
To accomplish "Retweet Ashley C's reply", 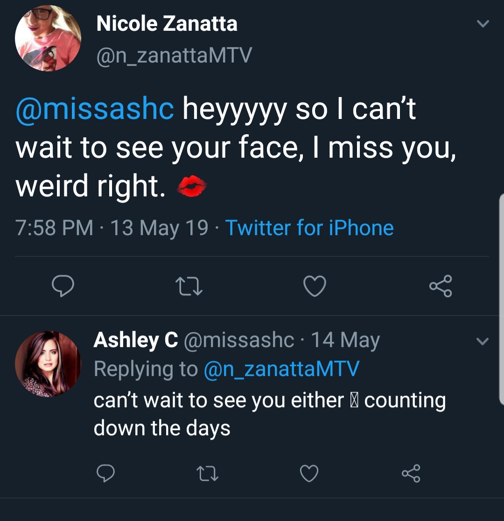I will pyautogui.click(x=208, y=473).
